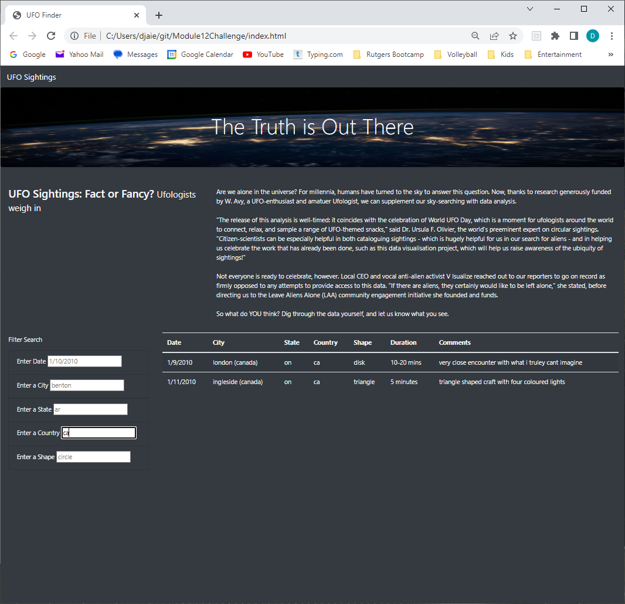This screenshot has width=625, height=604.
Task: Maximize the browser window
Action: pos(584,9)
